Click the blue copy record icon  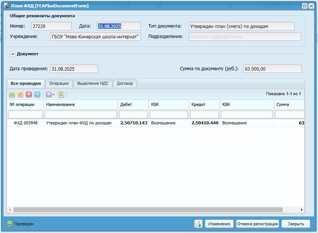pyautogui.click(x=37, y=94)
